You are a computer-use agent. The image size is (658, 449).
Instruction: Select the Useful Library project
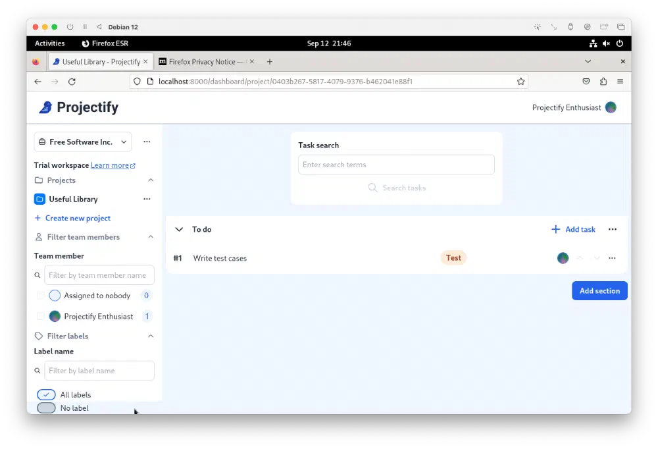73,199
